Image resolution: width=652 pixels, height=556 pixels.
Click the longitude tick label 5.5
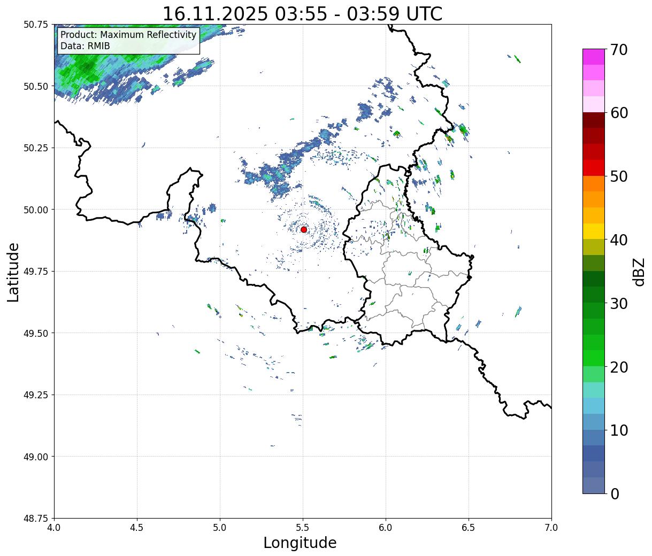click(x=303, y=527)
